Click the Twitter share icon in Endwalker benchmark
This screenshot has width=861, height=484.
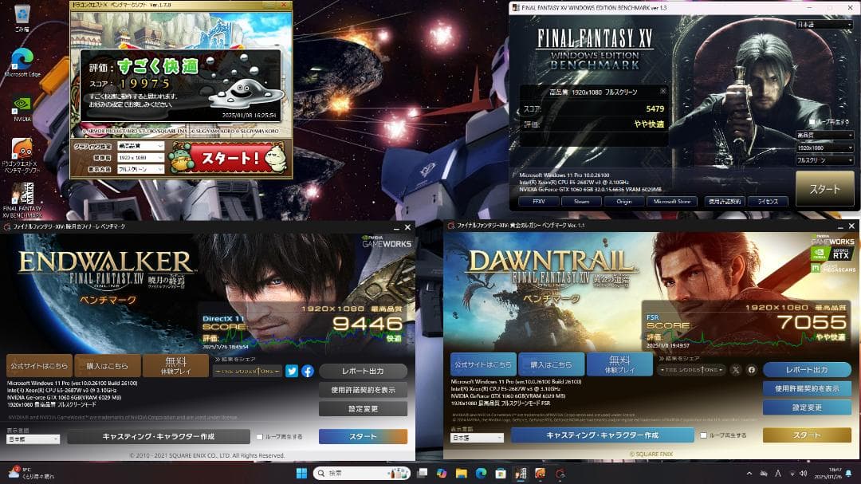point(291,370)
